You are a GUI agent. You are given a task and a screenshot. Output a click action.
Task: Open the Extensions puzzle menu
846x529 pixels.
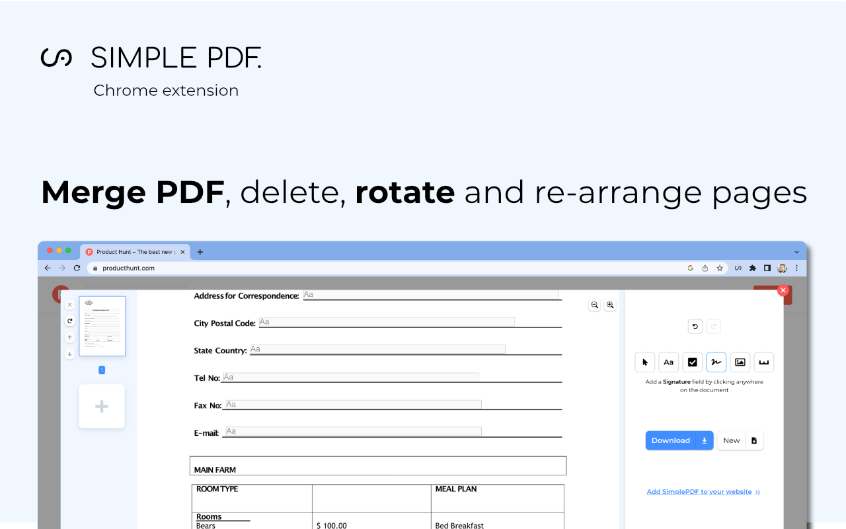753,268
